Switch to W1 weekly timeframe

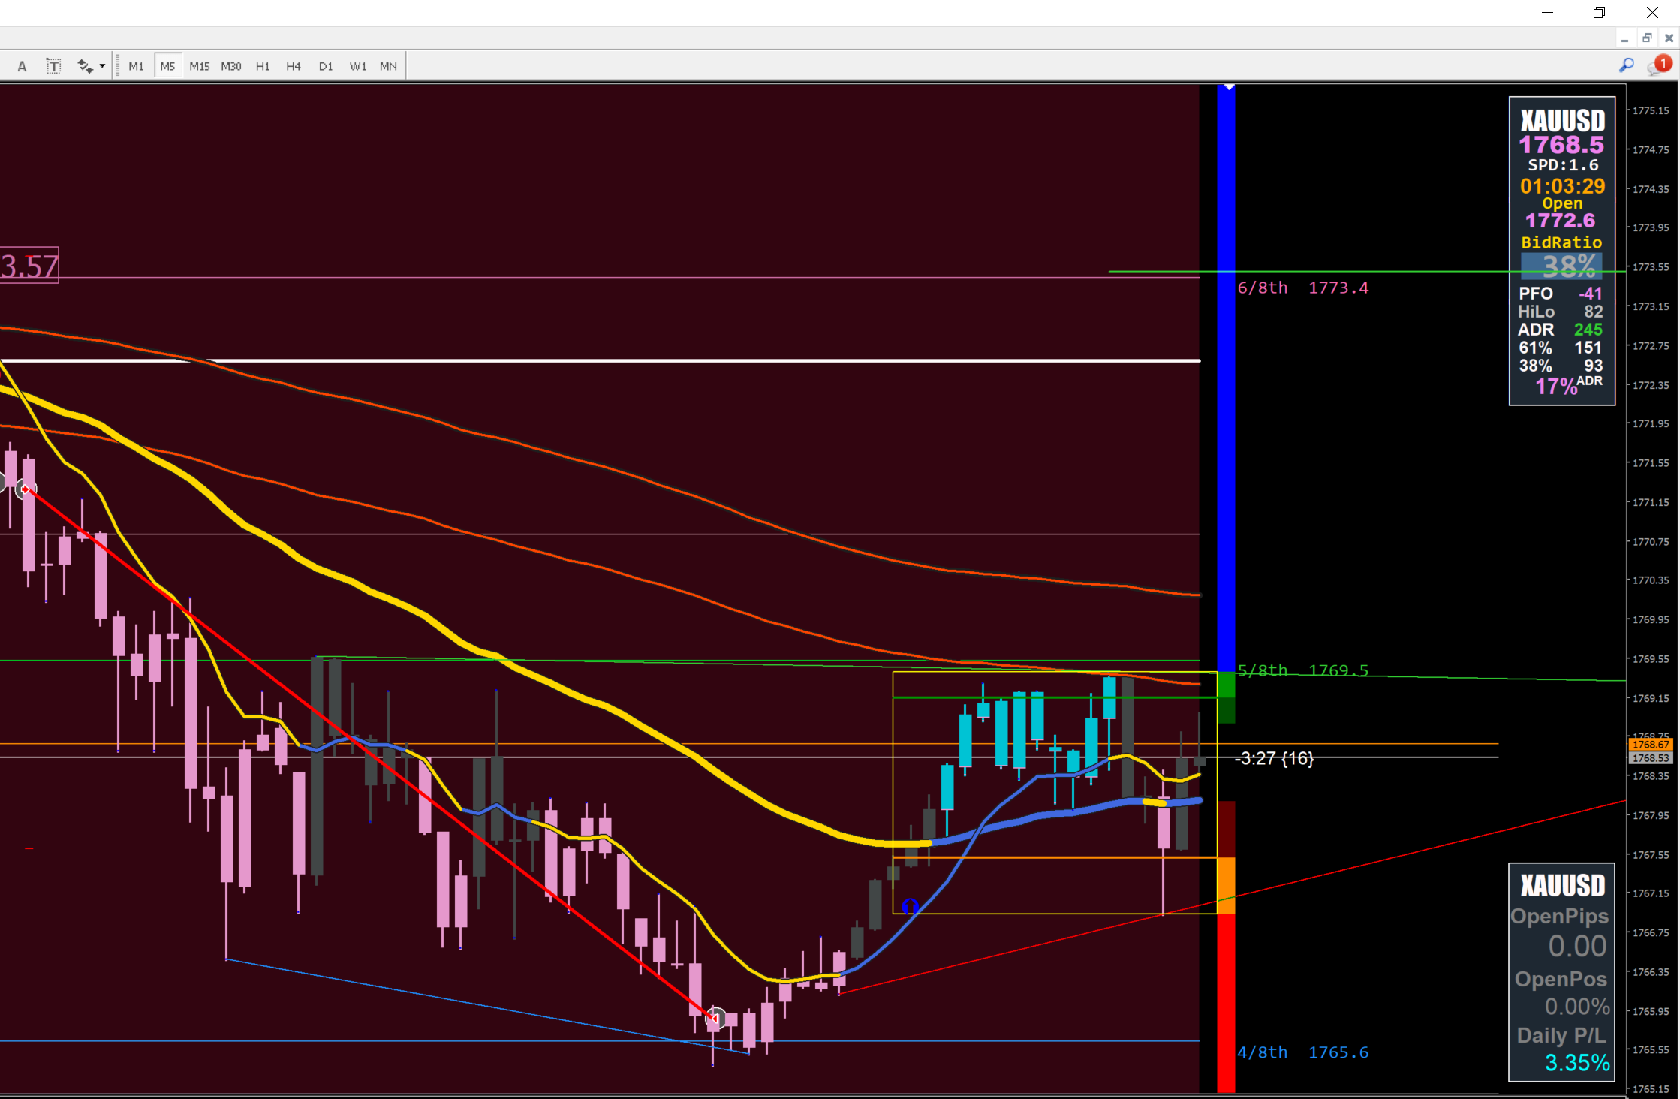click(358, 66)
